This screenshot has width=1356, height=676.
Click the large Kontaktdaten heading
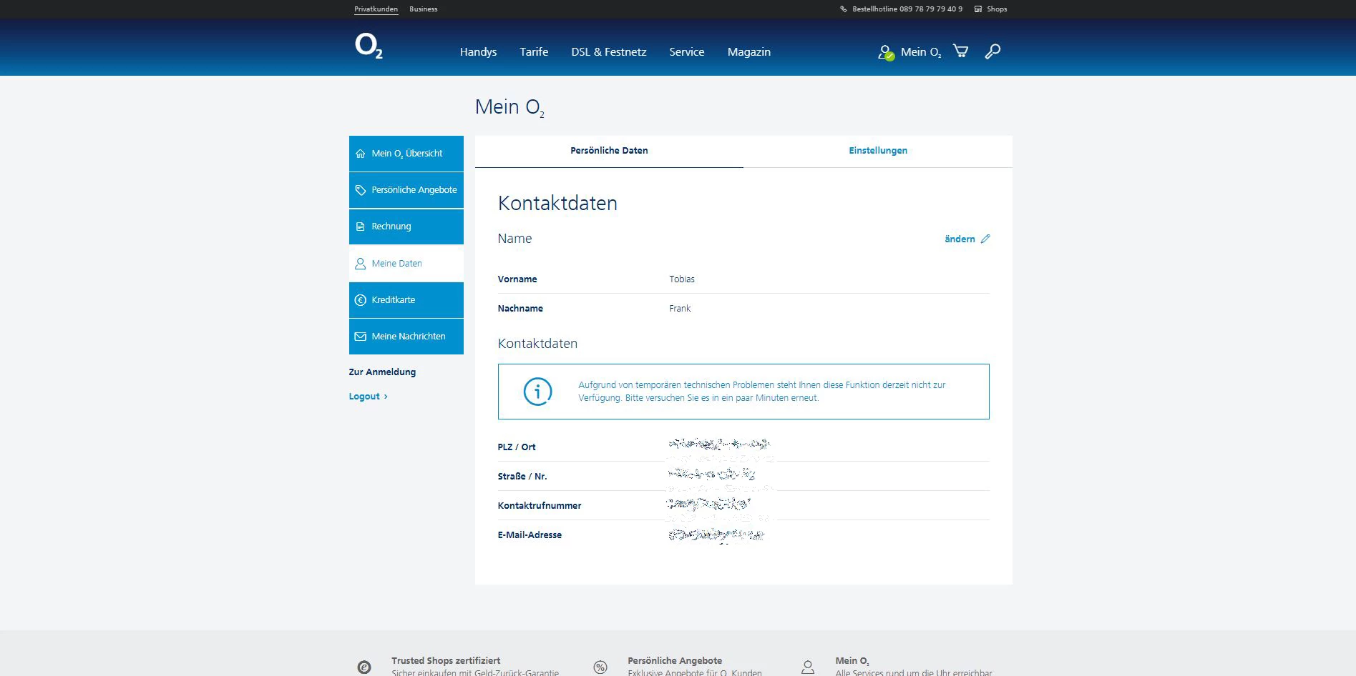pos(557,203)
